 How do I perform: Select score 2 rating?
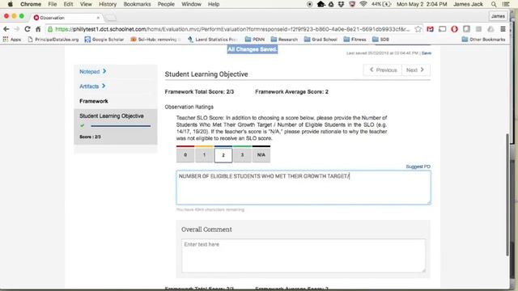223,155
